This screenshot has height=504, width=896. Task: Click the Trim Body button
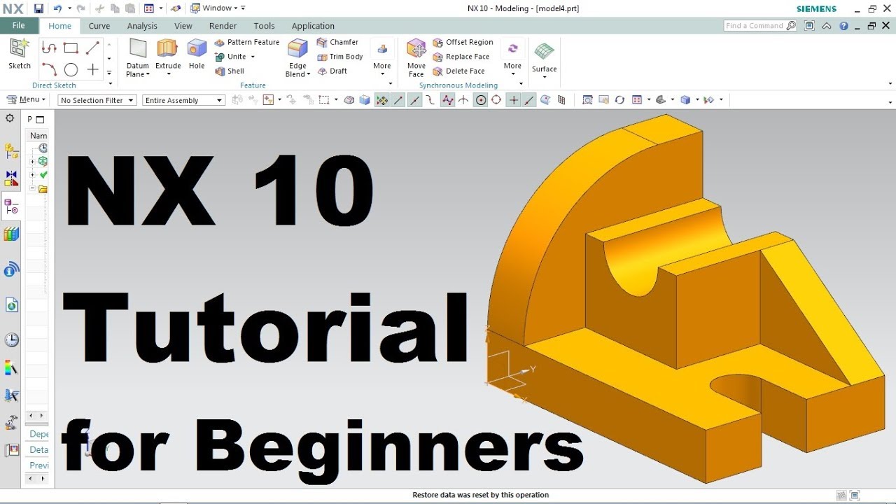point(340,57)
